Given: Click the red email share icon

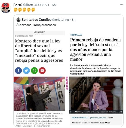Looking at the screenshot, I should 42,70.
